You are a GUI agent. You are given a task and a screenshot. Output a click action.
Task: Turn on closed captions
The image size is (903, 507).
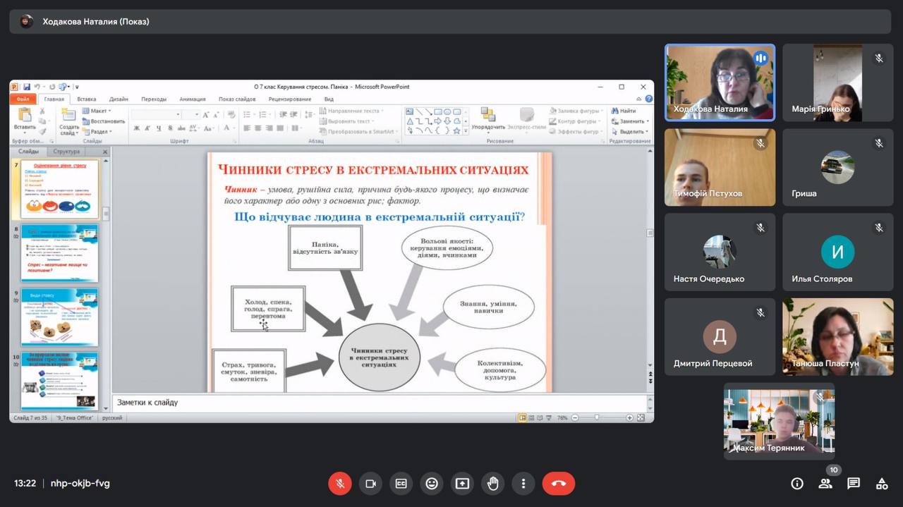click(401, 484)
